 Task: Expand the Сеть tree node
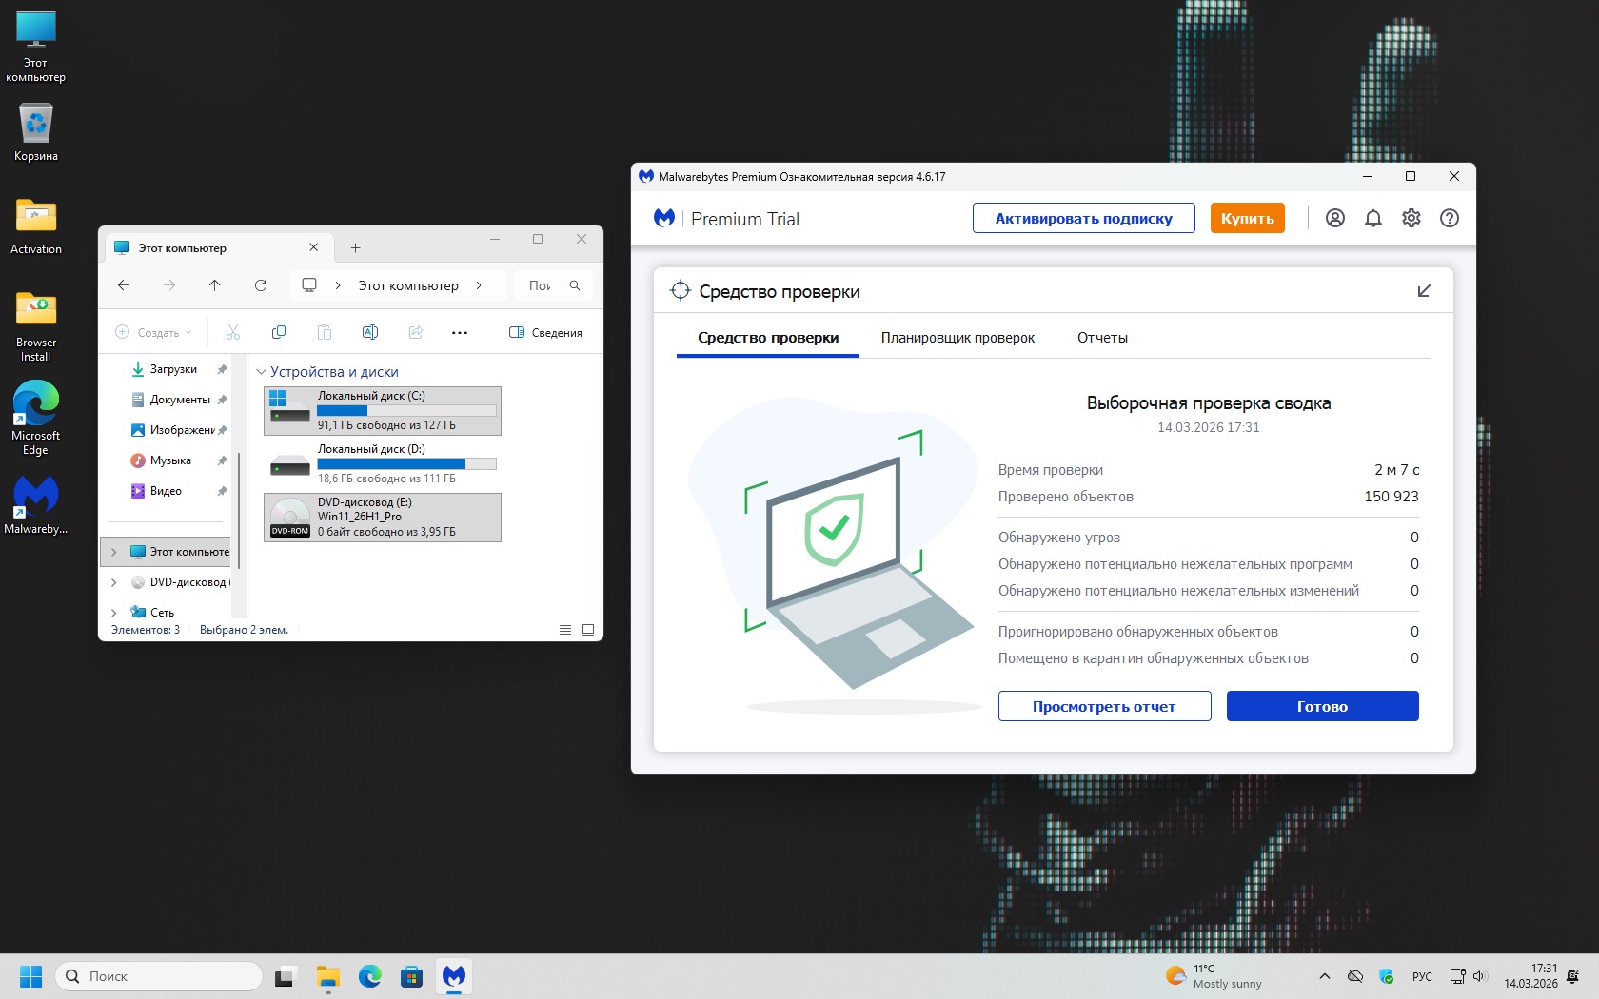pos(114,613)
